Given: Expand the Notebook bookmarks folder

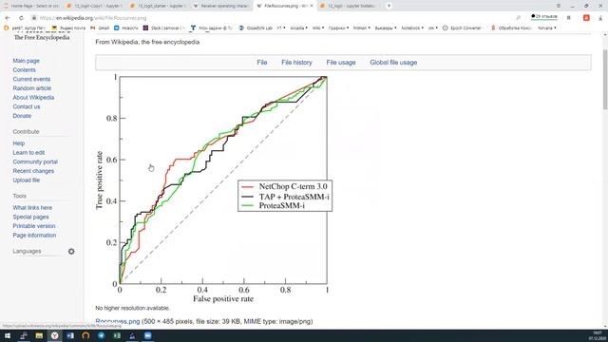Looking at the screenshot, I should [412, 28].
